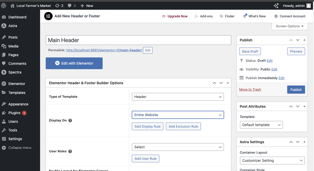Image resolution: width=314 pixels, height=171 pixels.
Task: Click the Plugins plug icon
Action: coord(4,113)
